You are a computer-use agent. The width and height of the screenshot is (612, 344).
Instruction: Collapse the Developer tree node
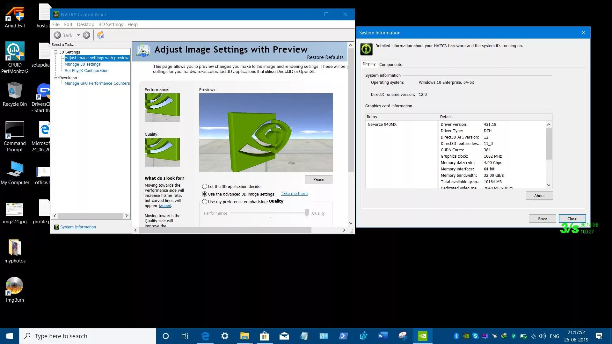tap(56, 77)
